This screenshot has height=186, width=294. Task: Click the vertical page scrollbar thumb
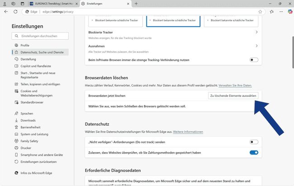(293, 52)
